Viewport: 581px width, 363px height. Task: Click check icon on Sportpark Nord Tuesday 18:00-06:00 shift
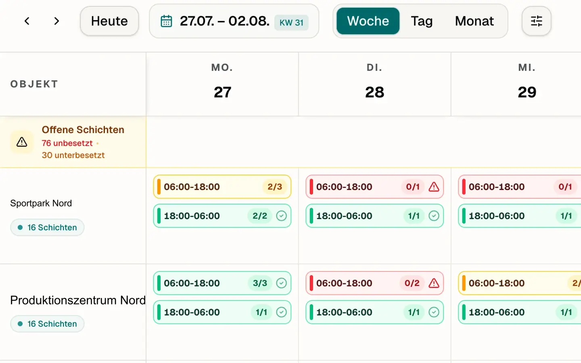click(434, 216)
